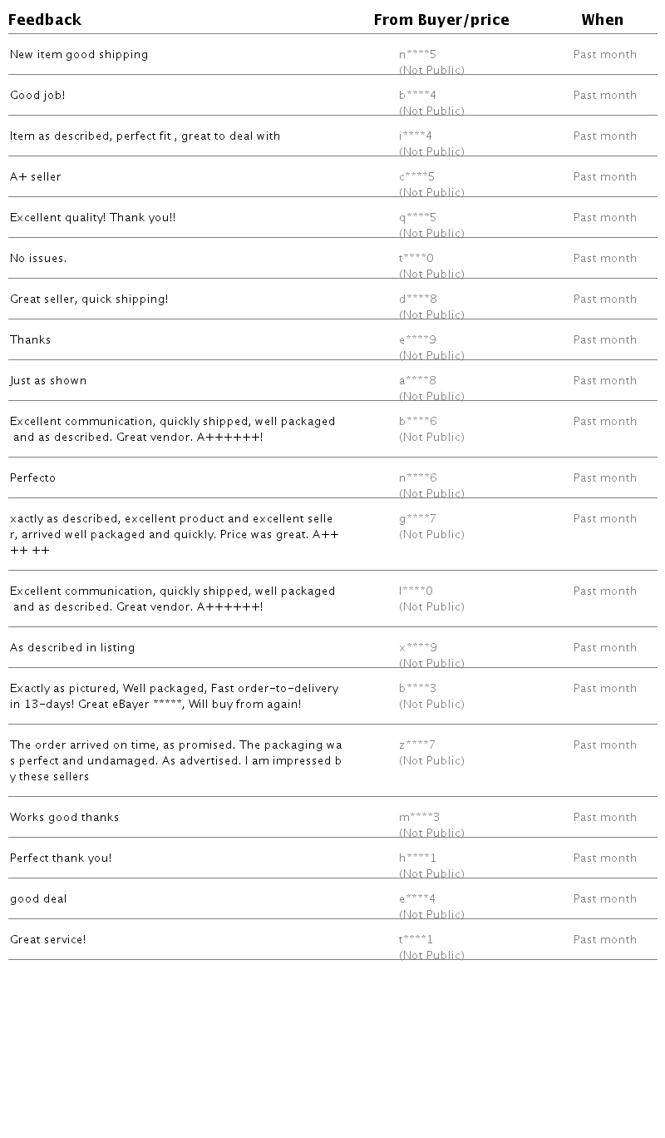Click buyer name q****5
This screenshot has width=665, height=1138.
417,218
